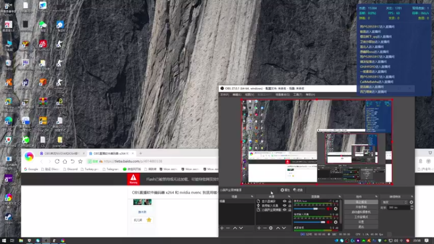434x244 pixels.
Task: Adjust the transition duration stepper arrows
Action: pyautogui.click(x=412, y=208)
